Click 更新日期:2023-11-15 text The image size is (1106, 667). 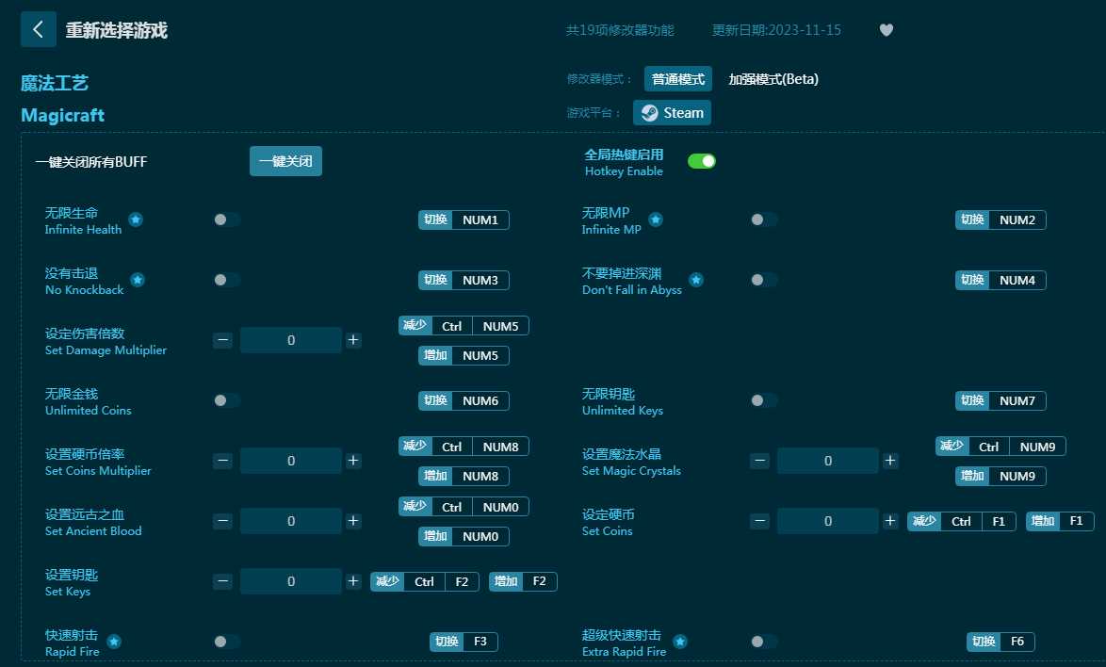[776, 30]
